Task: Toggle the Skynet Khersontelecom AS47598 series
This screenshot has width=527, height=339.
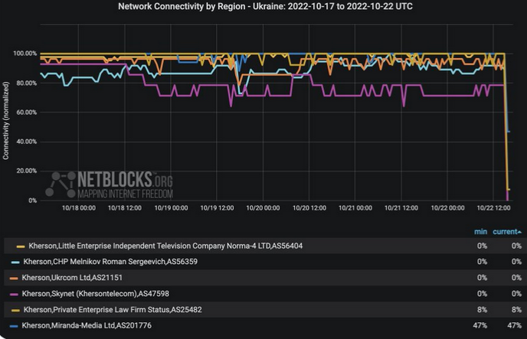Action: pyautogui.click(x=96, y=294)
